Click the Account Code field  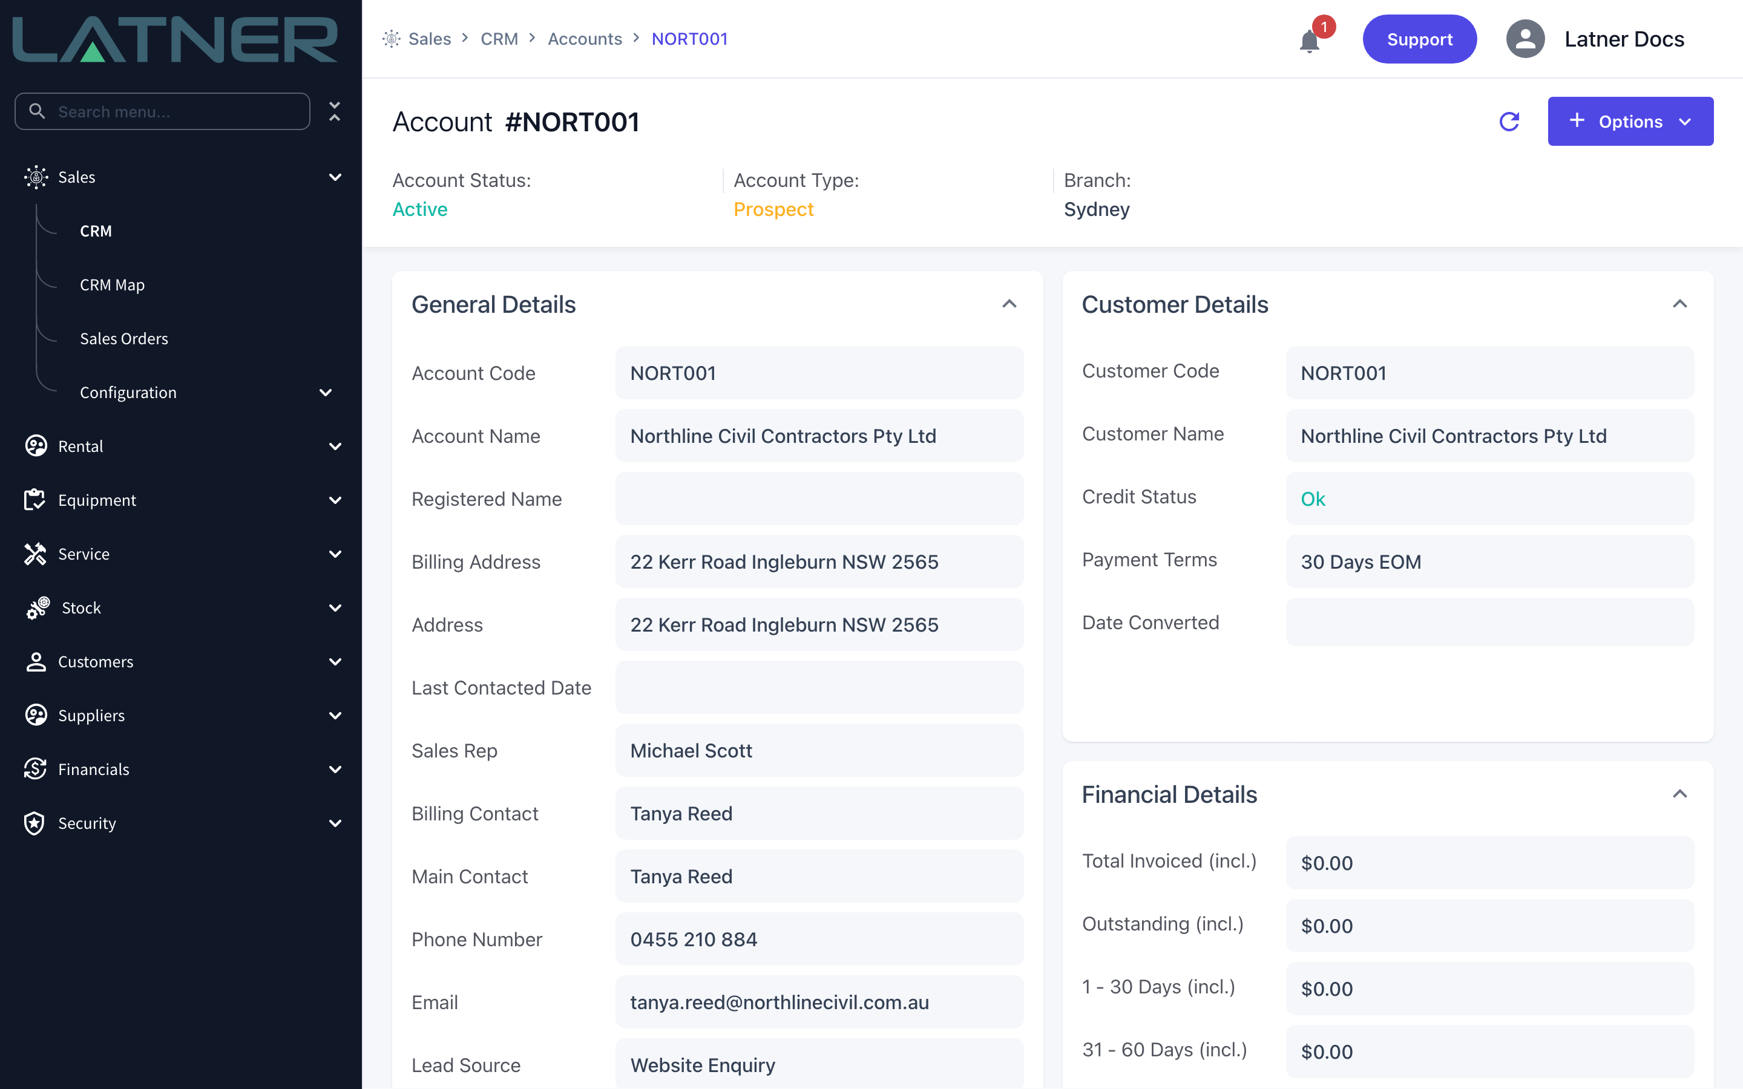(819, 373)
